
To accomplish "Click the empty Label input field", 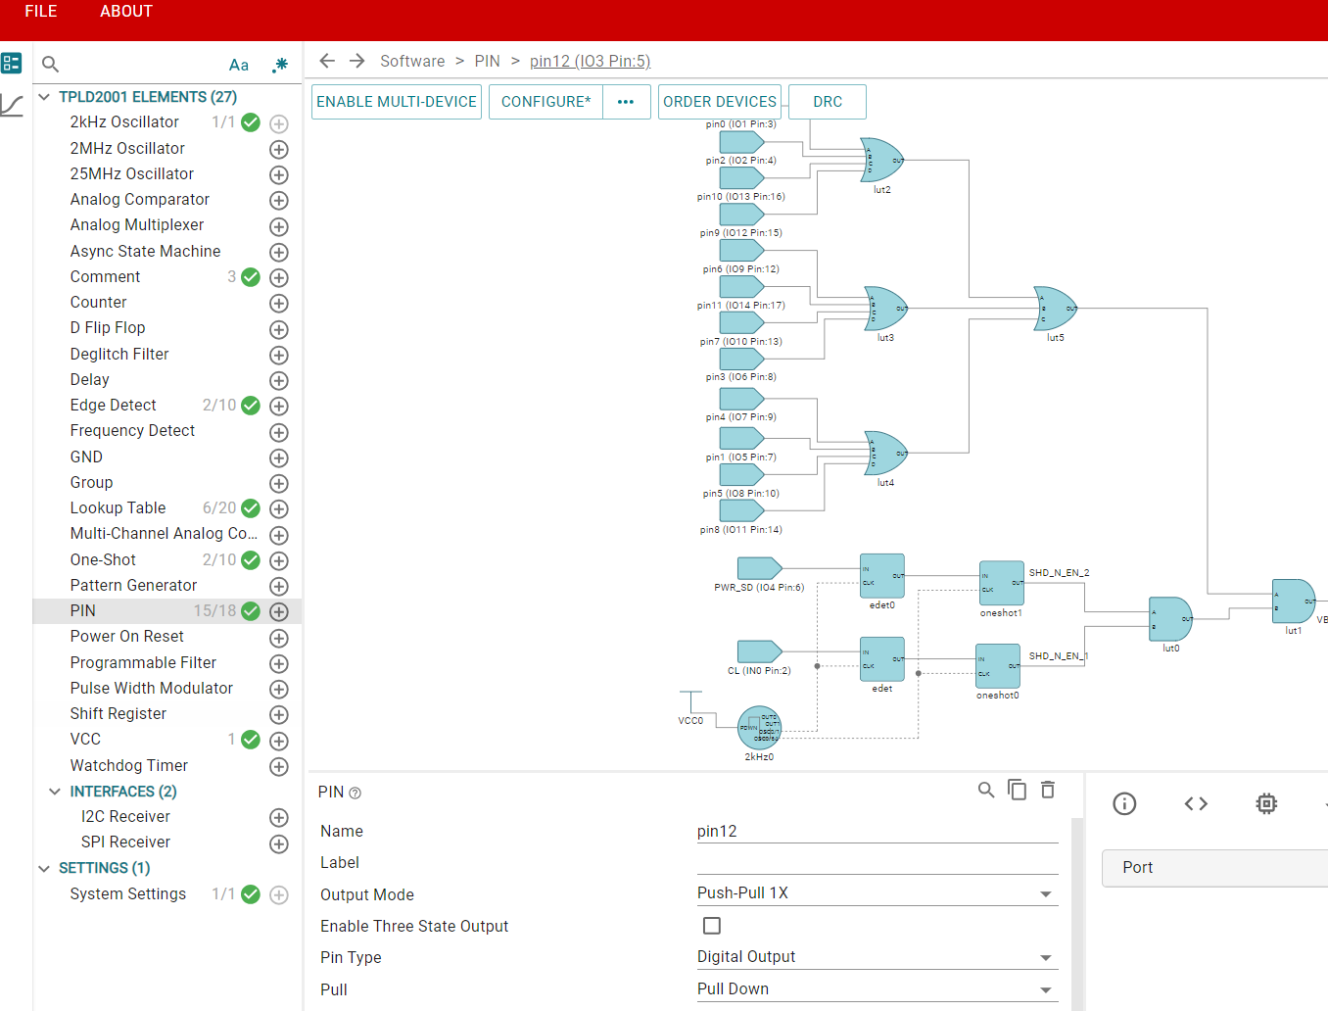I will click(x=877, y=862).
